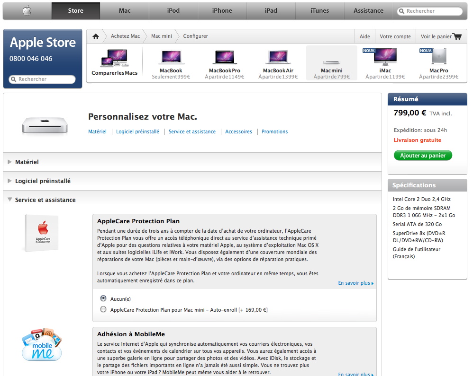Image resolution: width=473 pixels, height=376 pixels.
Task: Open Voir le panier link
Action: [436, 36]
